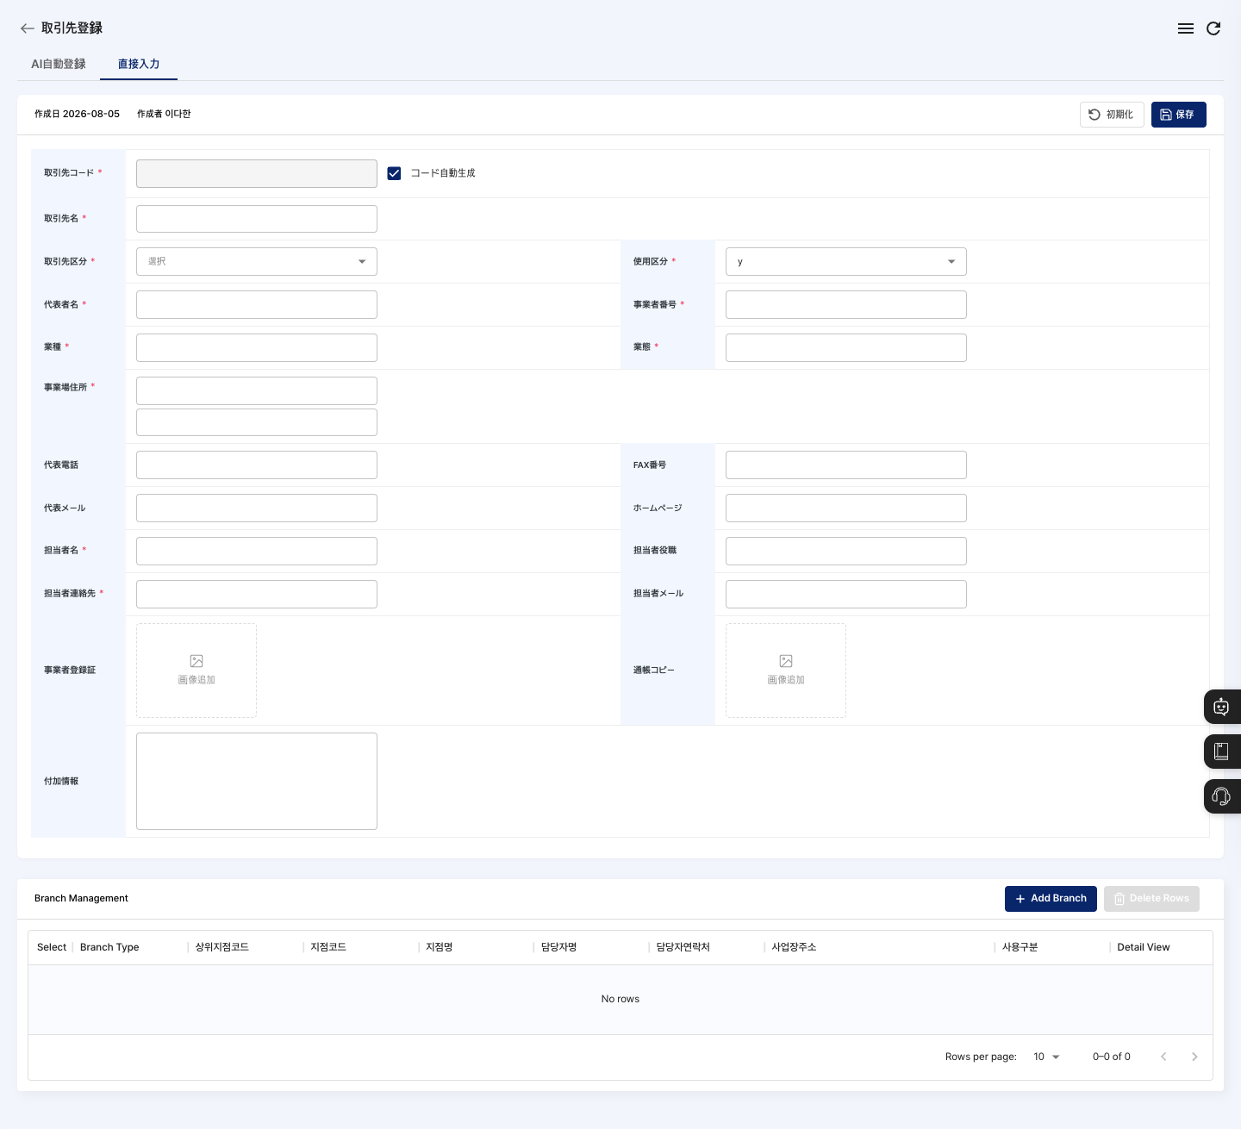Focus the 担当者メール input field

[x=846, y=594]
